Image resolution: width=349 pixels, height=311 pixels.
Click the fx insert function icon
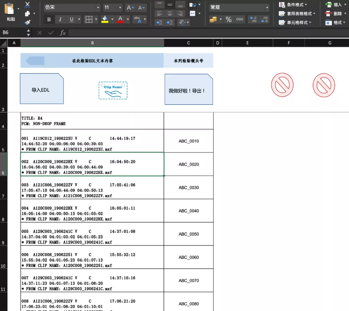[63, 33]
